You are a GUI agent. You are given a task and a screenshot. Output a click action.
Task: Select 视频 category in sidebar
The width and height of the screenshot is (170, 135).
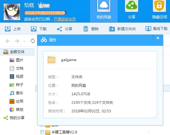point(16,77)
